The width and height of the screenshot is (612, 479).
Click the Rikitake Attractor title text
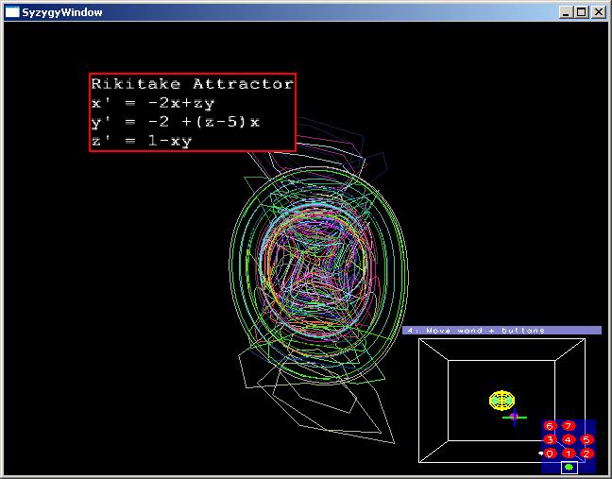[x=193, y=84]
